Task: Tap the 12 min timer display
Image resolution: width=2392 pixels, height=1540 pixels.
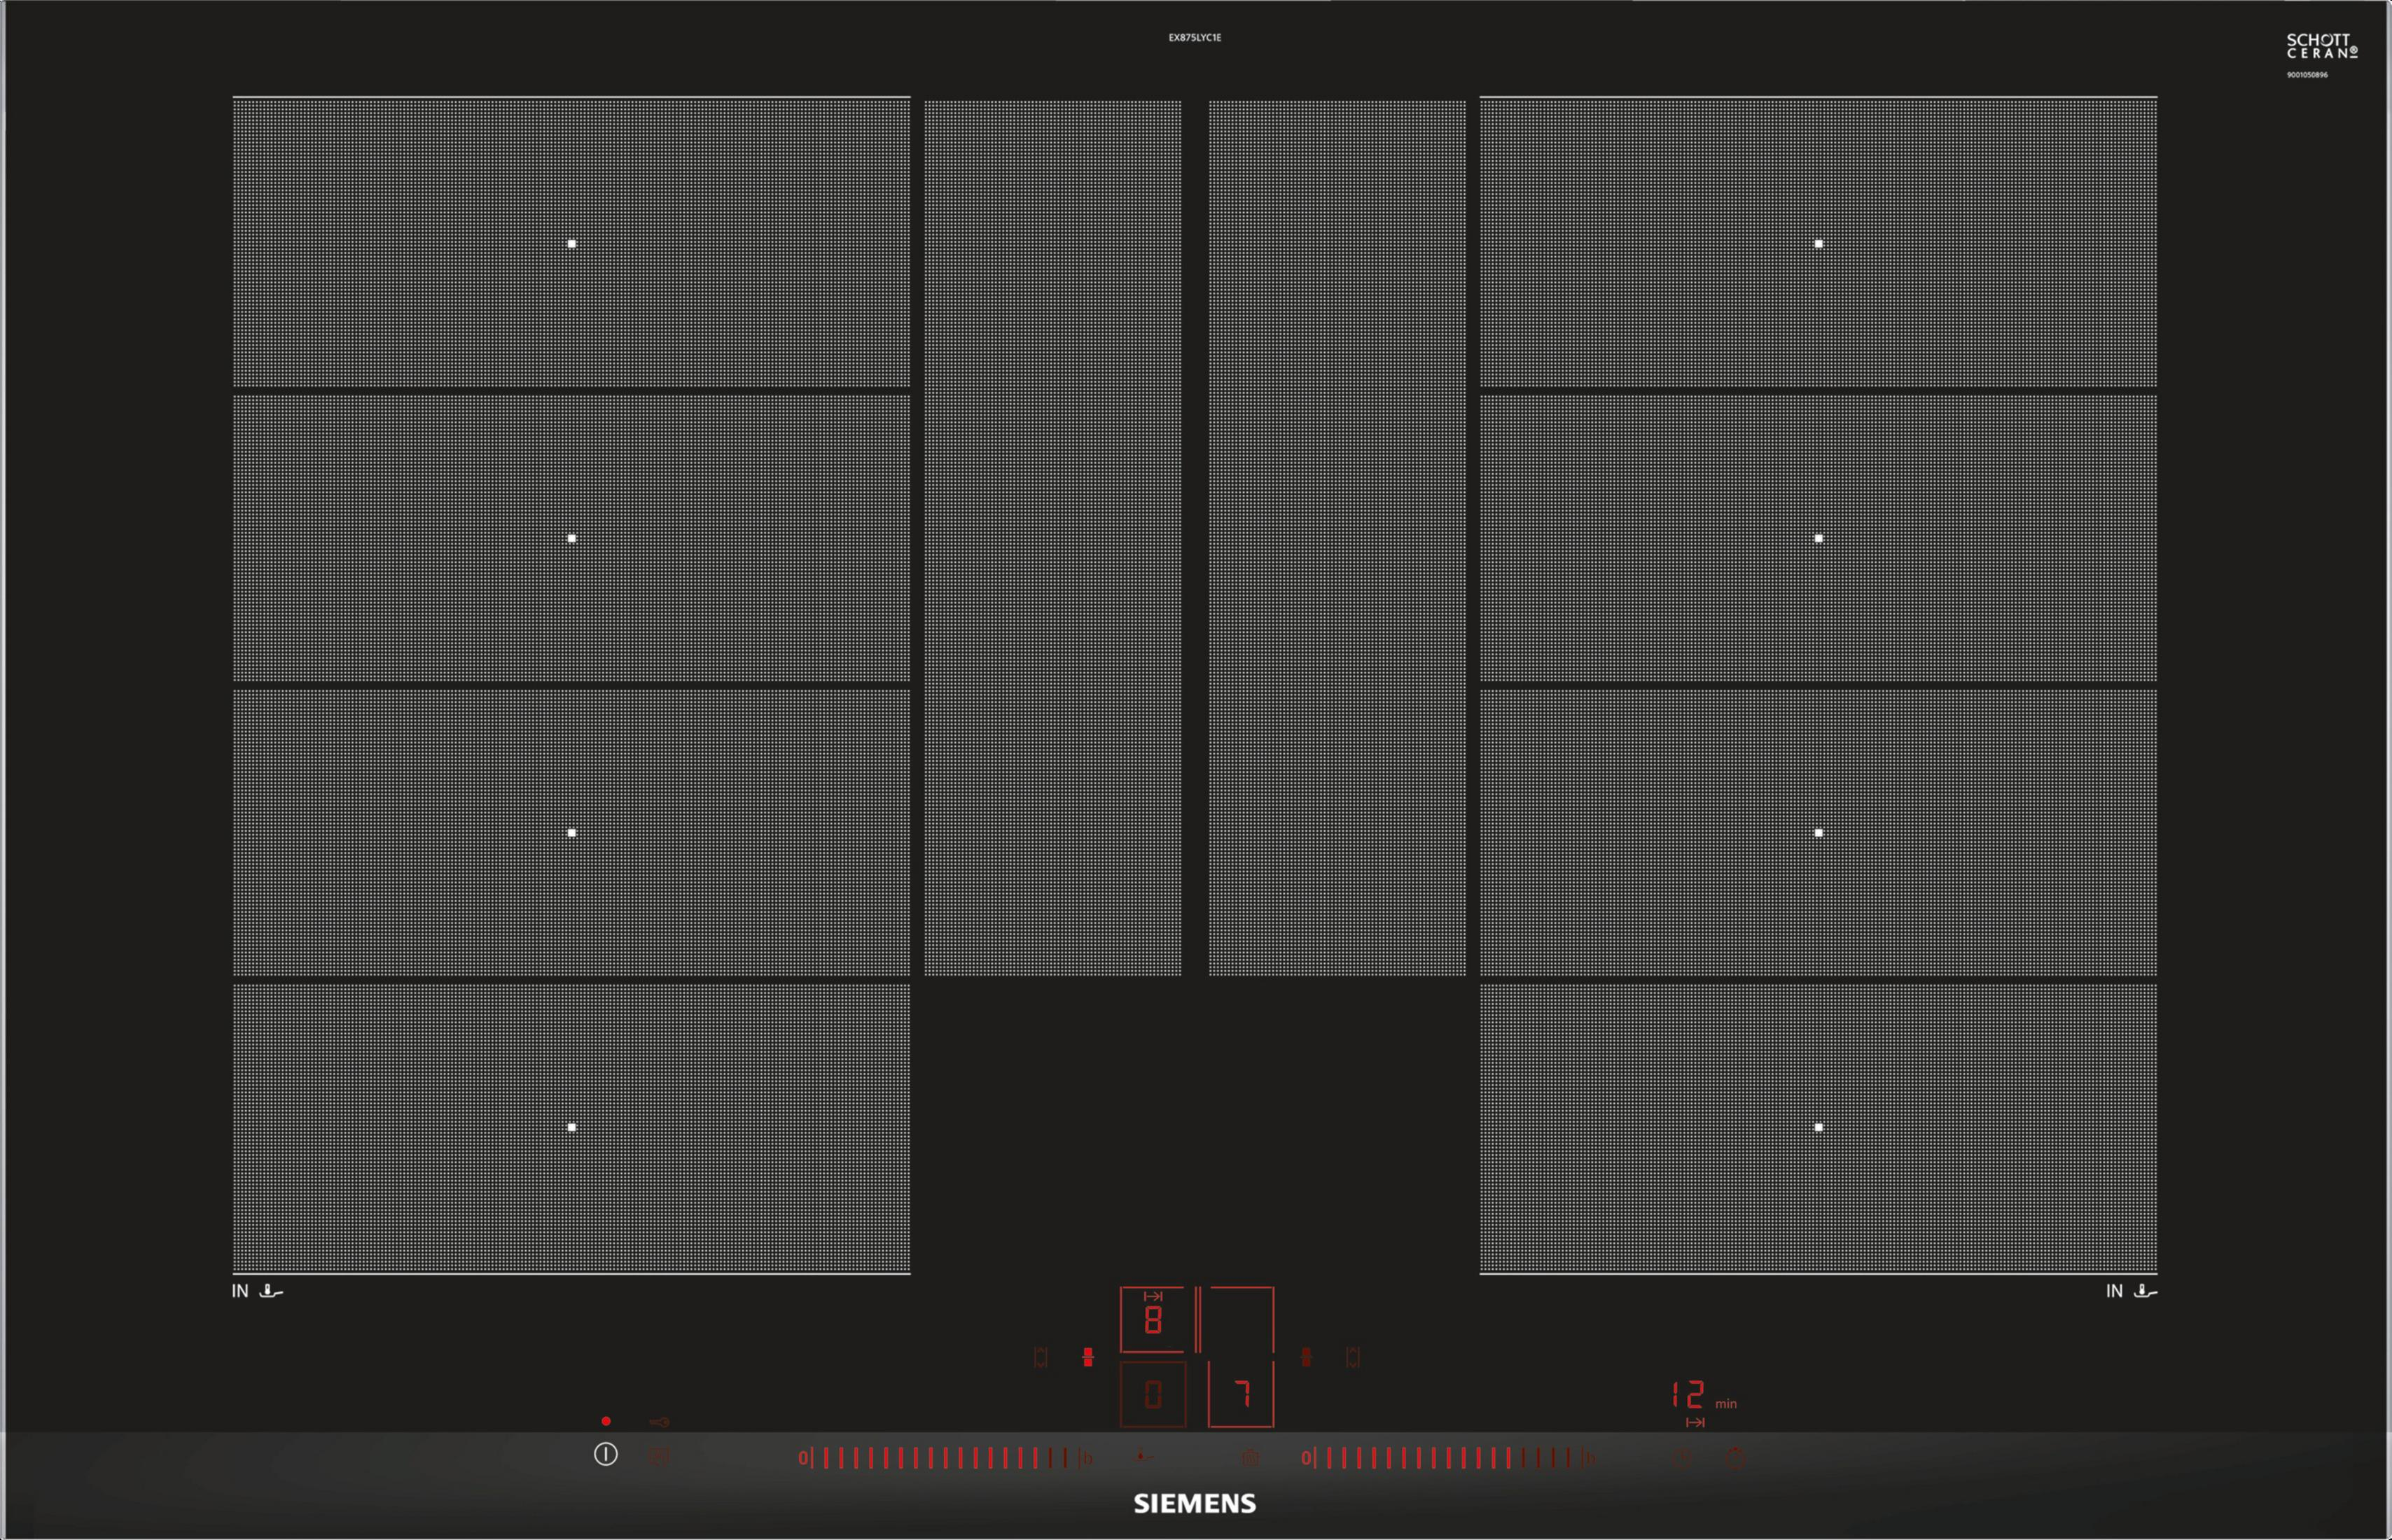Action: 1690,1395
